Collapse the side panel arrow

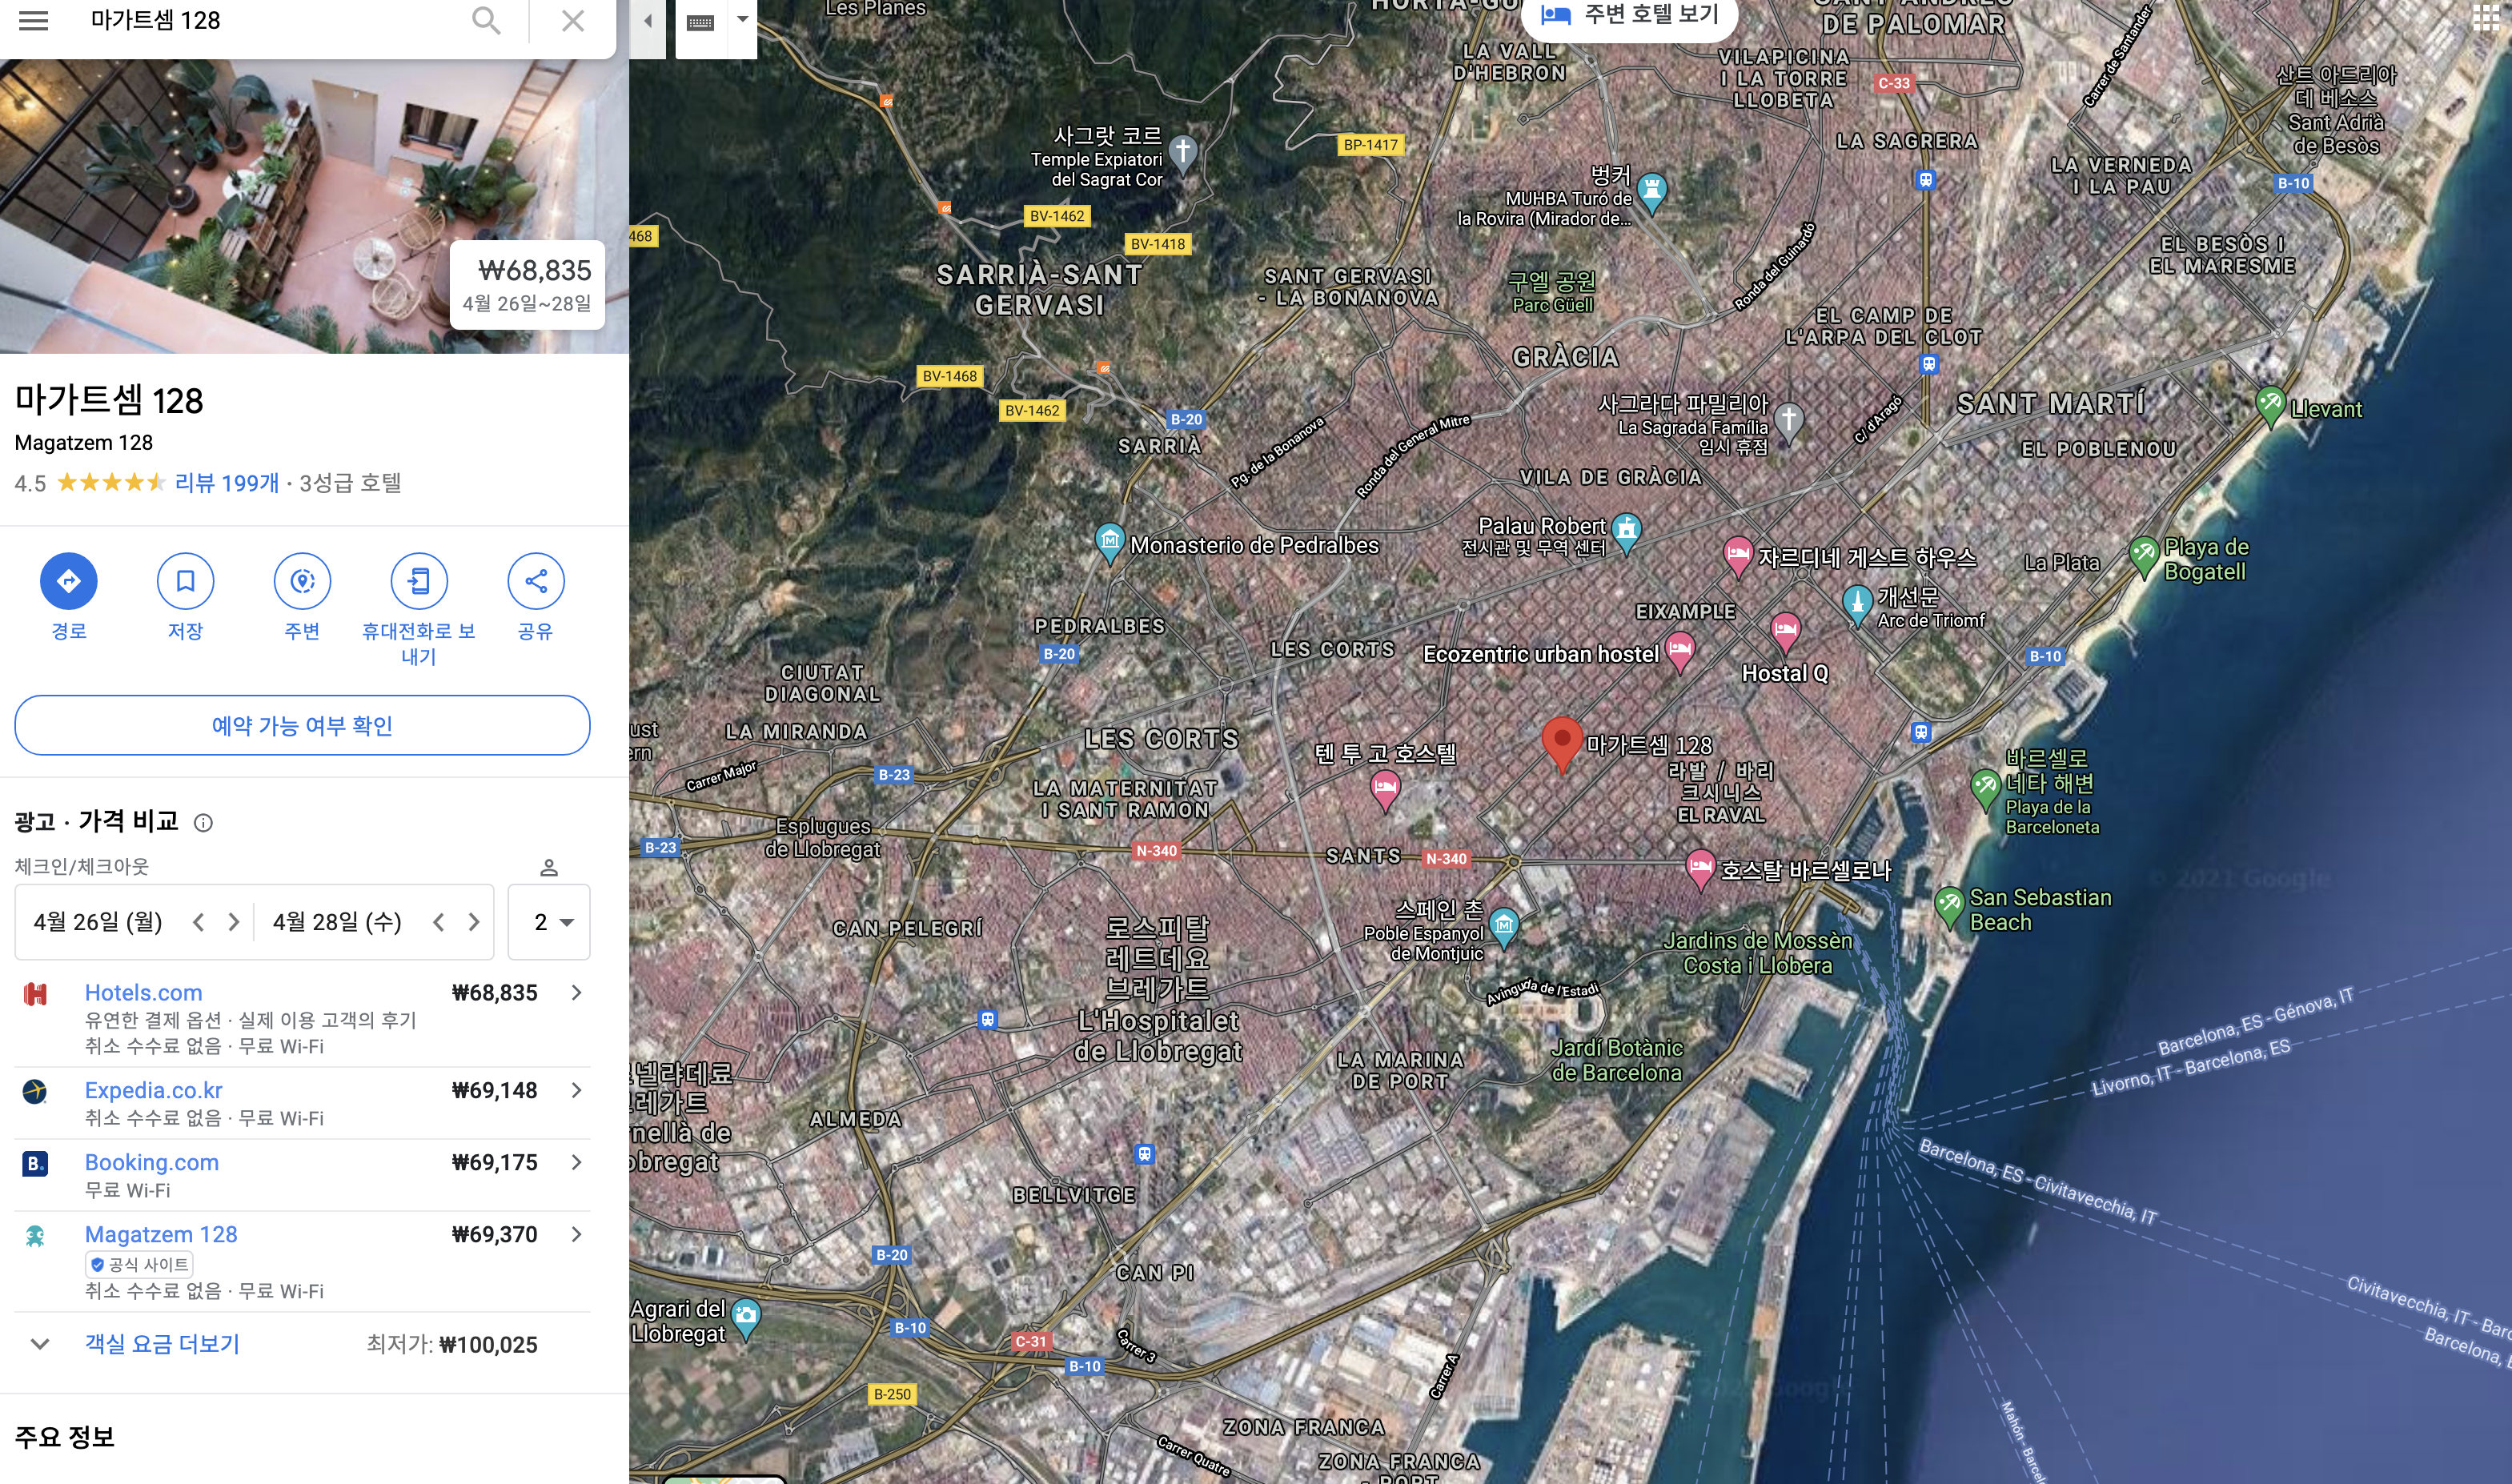click(647, 21)
